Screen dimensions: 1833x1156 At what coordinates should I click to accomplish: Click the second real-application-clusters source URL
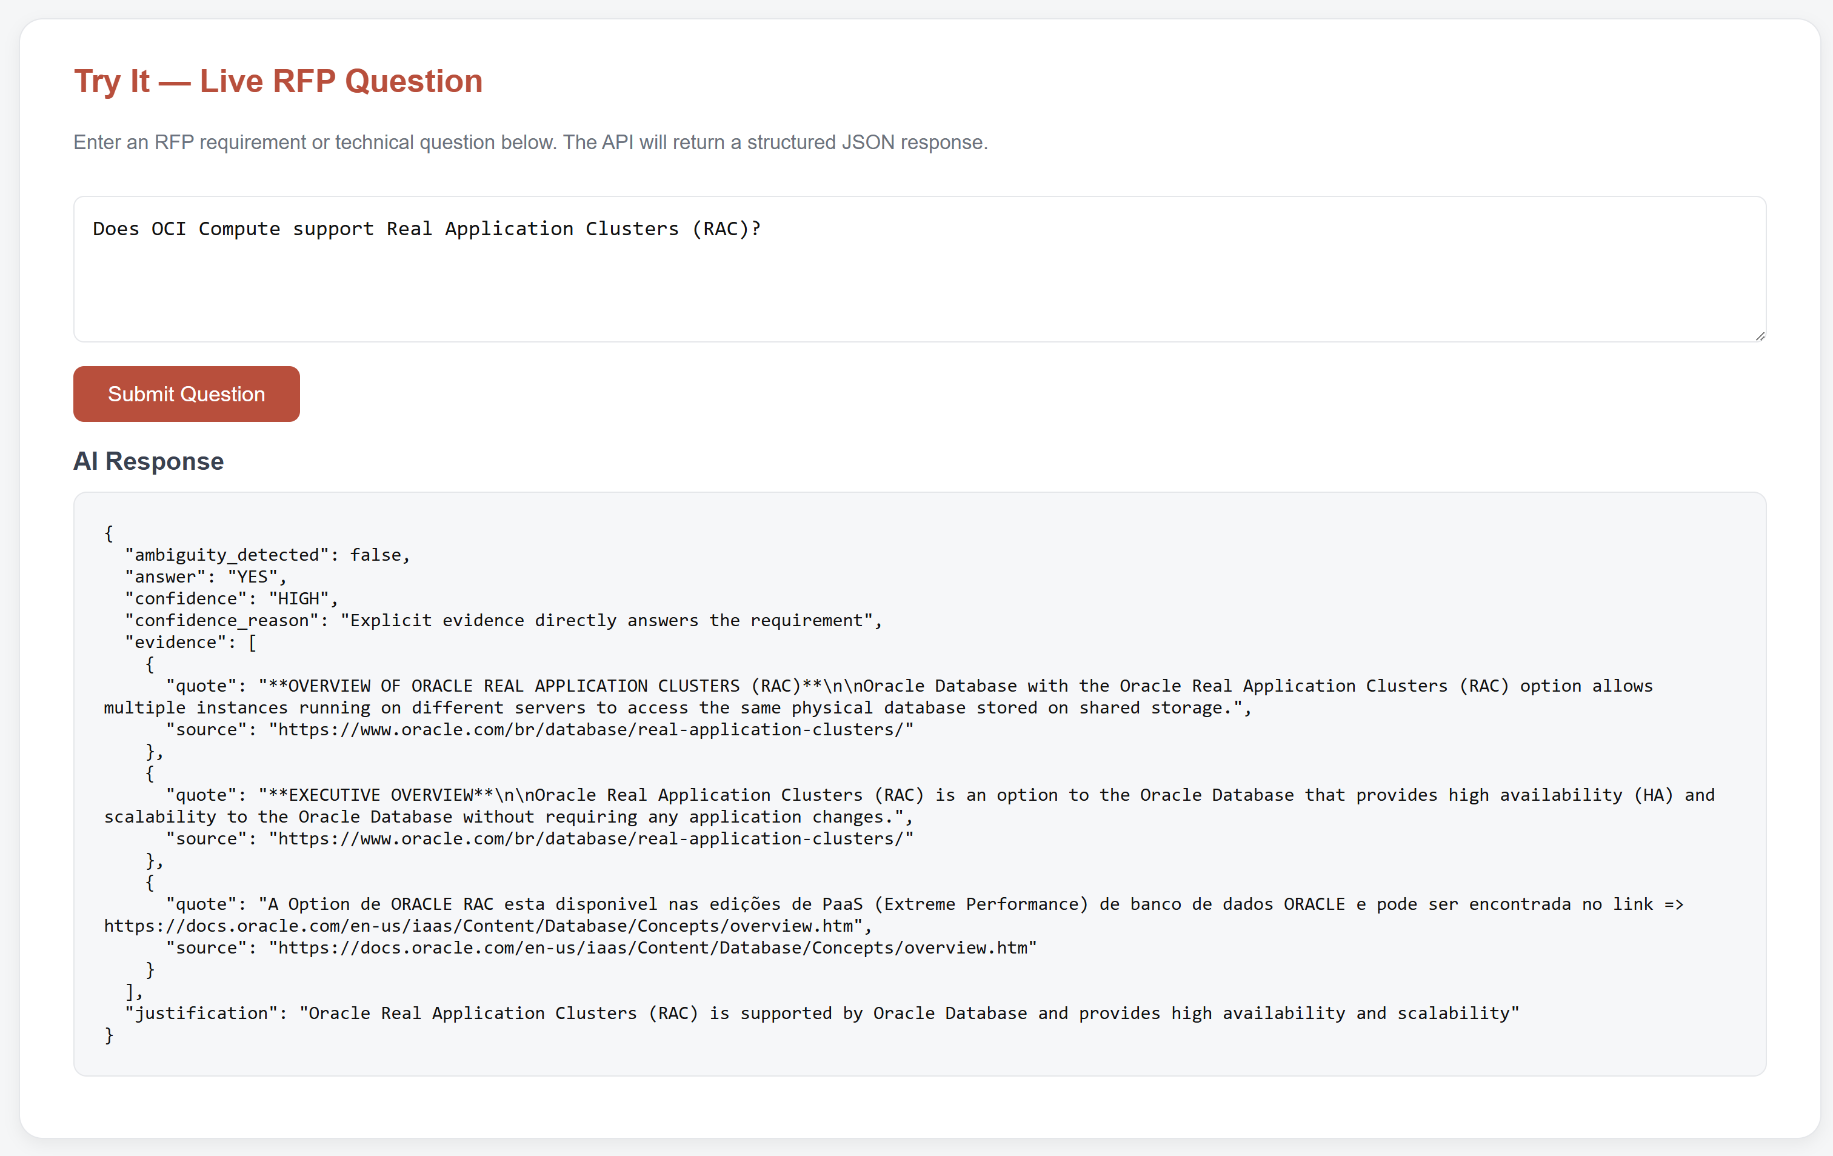point(591,838)
